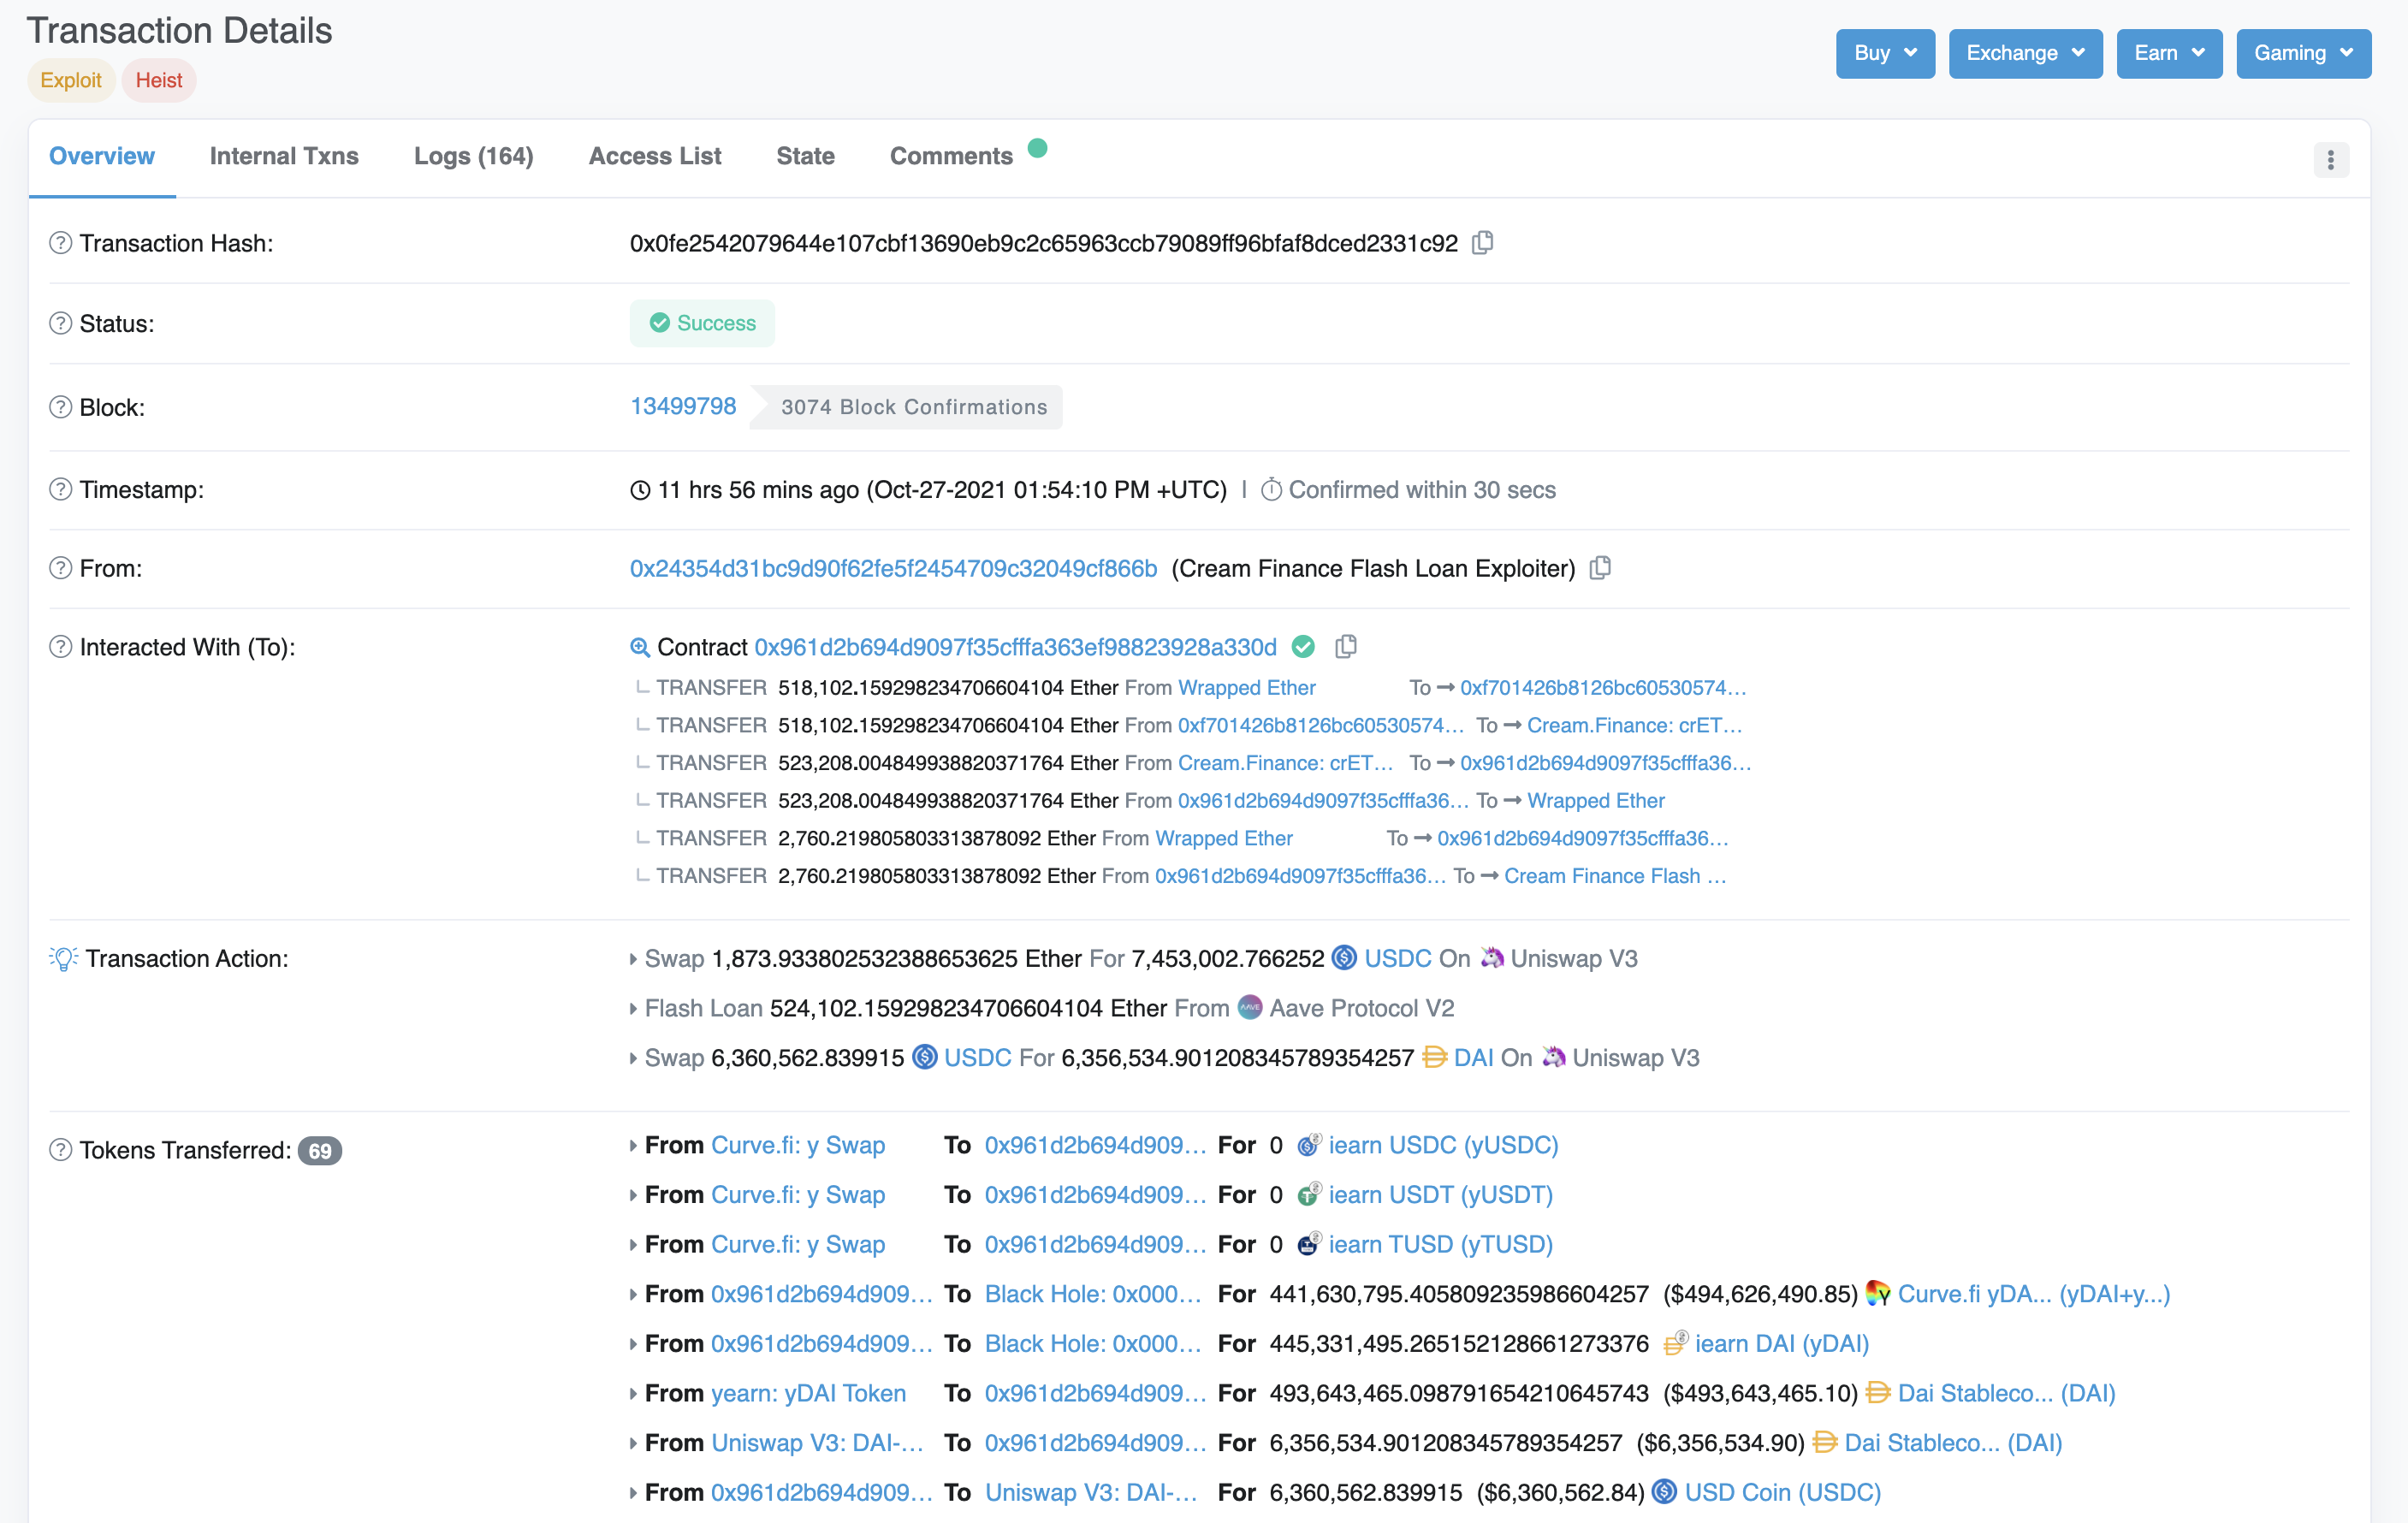This screenshot has height=1523, width=2408.
Task: Click help icon beside From
Action: click(61, 568)
